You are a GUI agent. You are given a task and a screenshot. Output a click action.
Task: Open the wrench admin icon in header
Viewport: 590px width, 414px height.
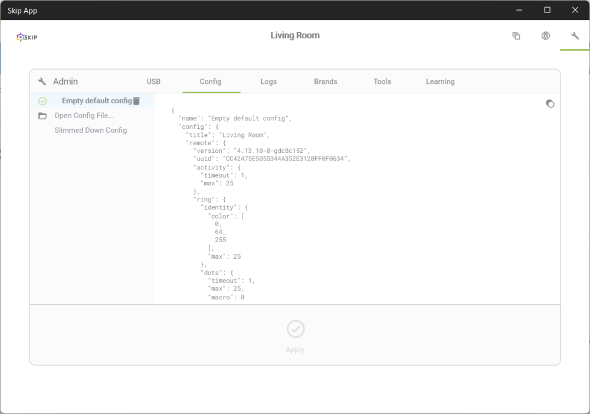(x=575, y=36)
